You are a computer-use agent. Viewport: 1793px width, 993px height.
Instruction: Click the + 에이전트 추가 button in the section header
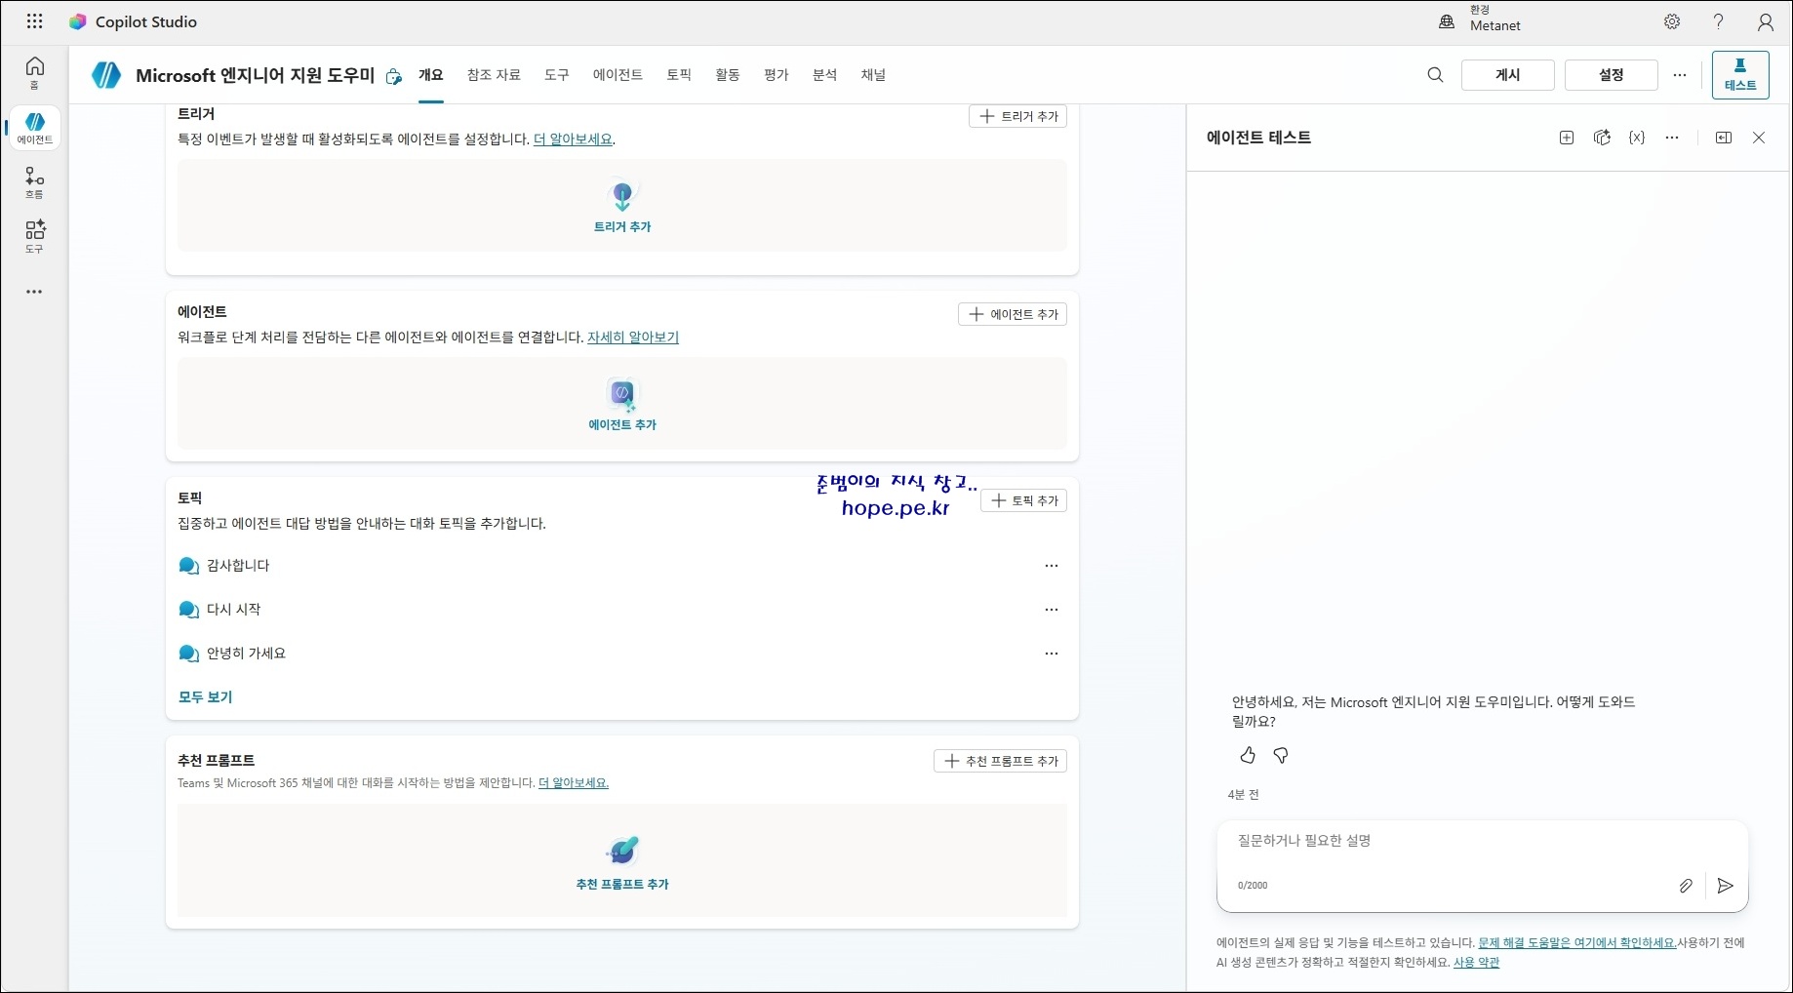pyautogui.click(x=1013, y=314)
